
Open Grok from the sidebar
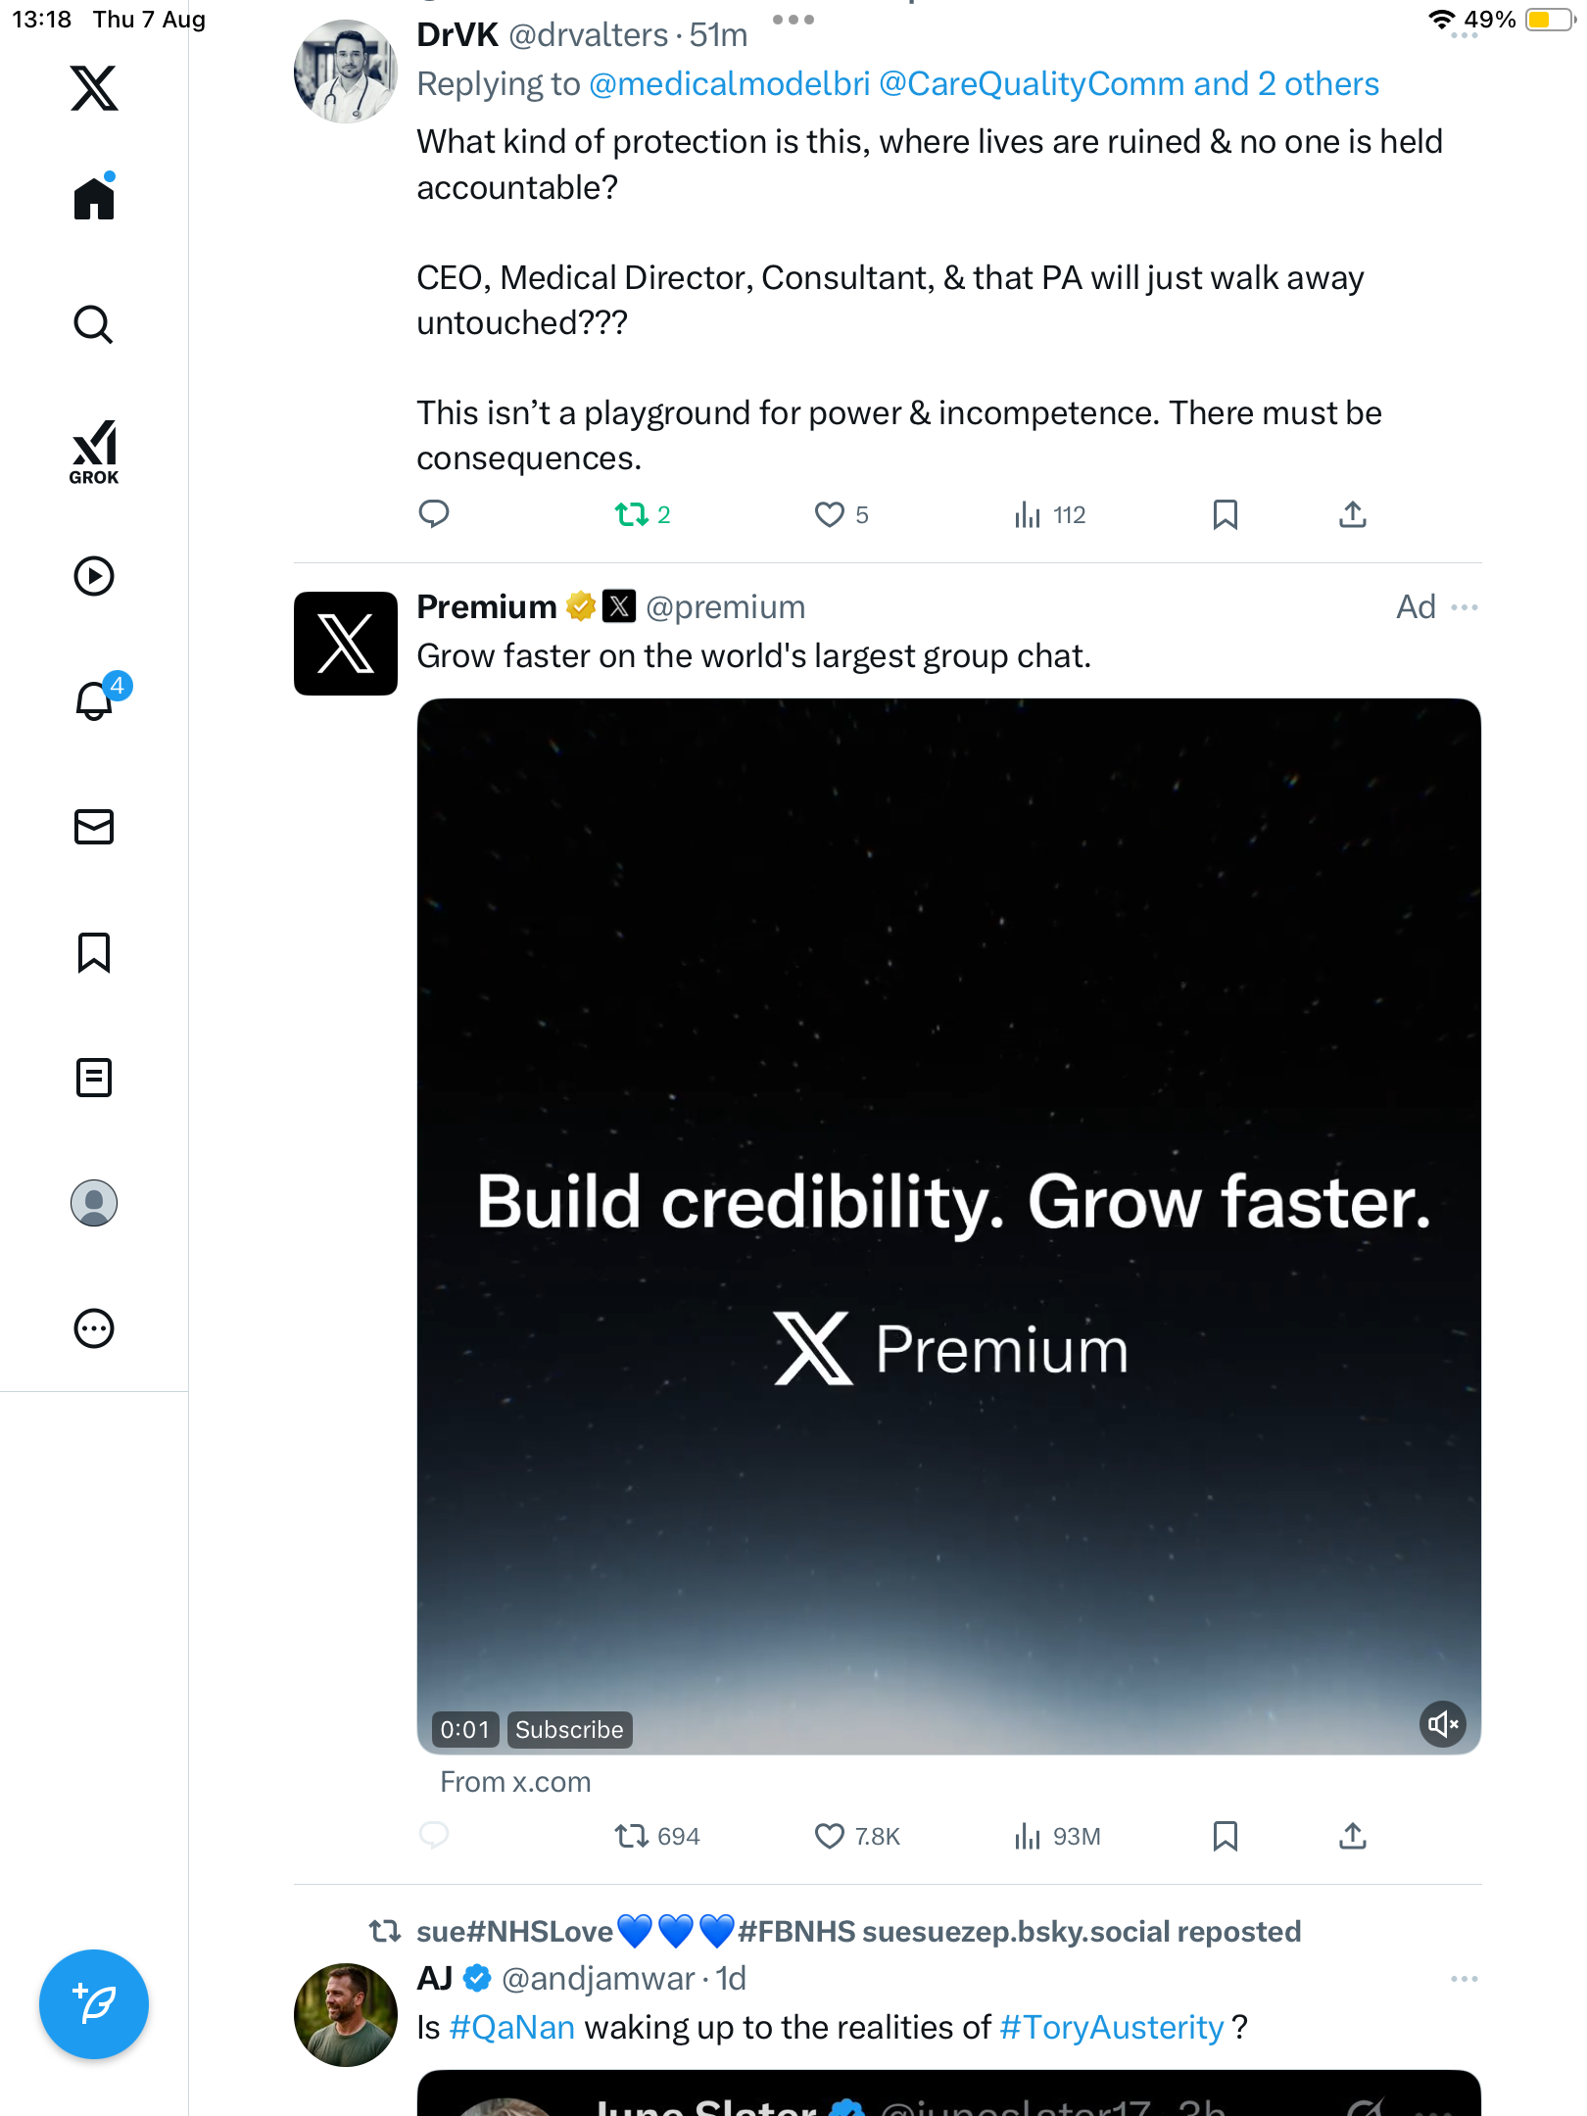94,452
